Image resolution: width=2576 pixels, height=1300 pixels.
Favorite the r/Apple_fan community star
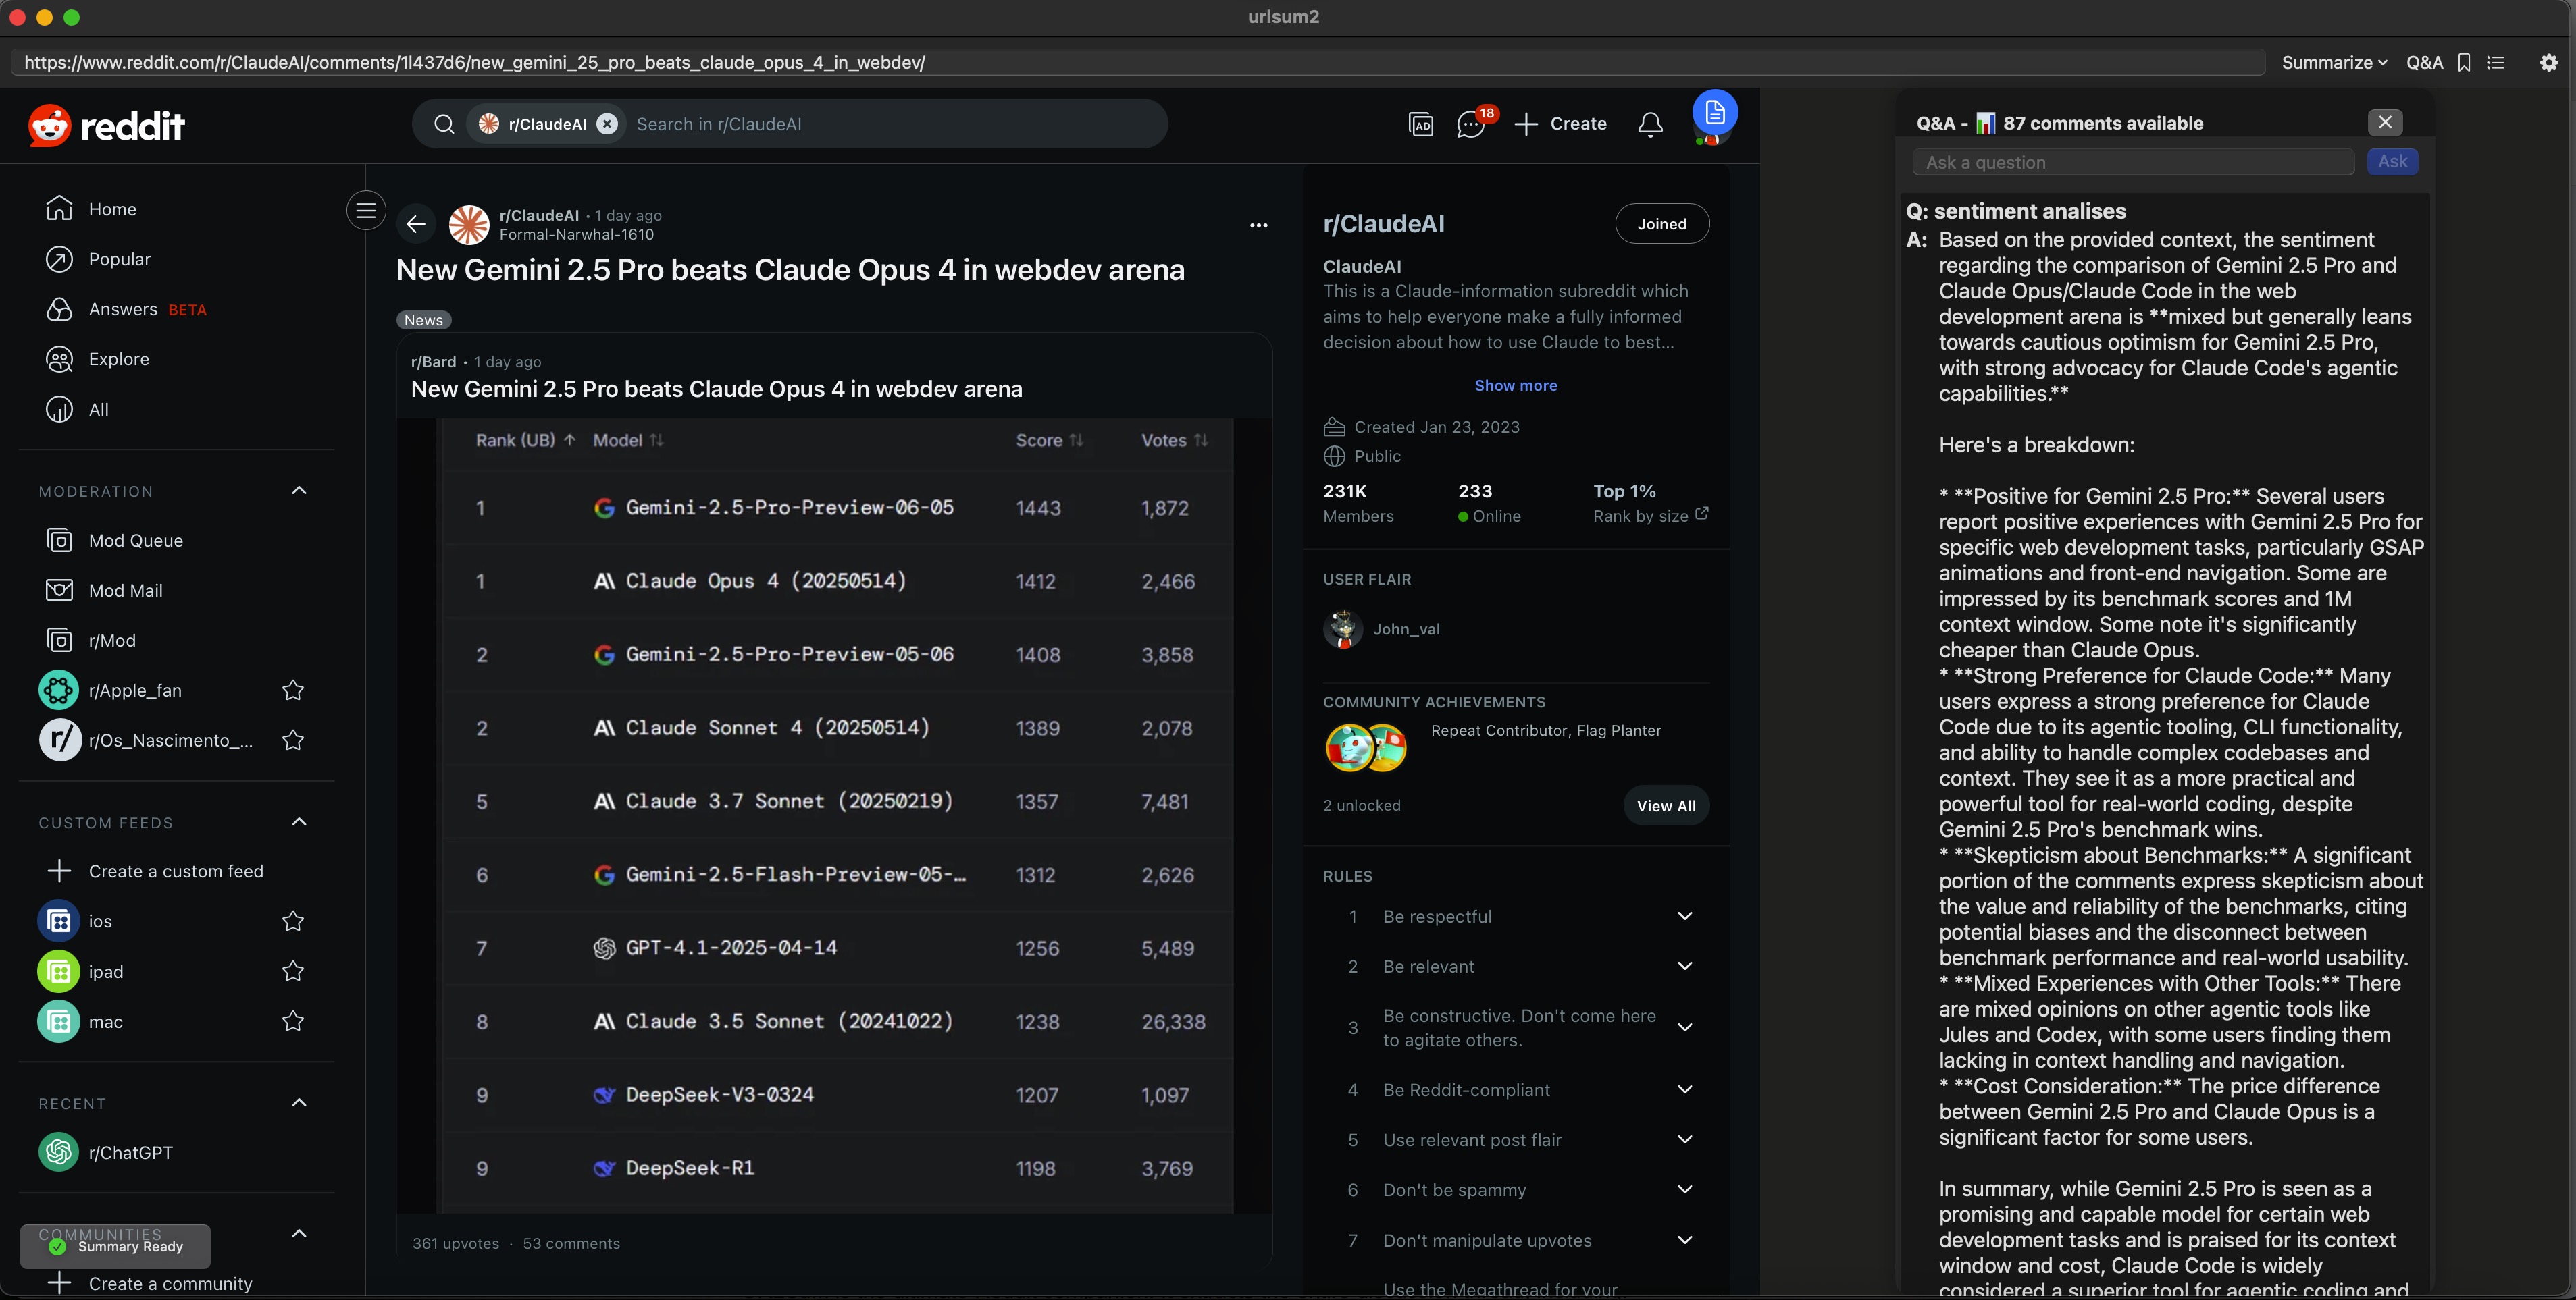pos(293,690)
